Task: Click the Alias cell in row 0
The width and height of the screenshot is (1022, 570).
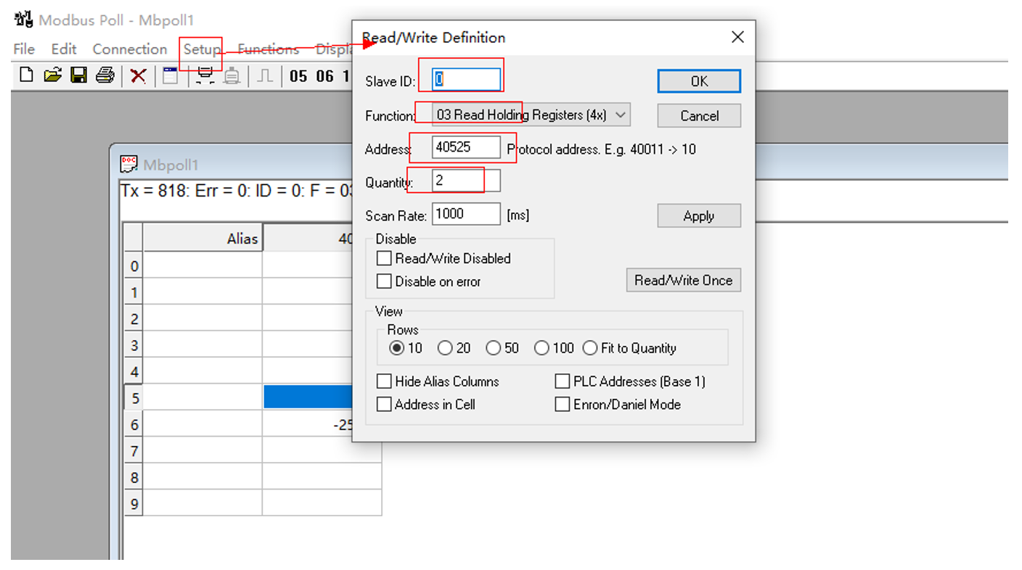Action: coord(203,266)
